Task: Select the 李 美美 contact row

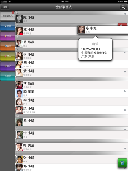Action: (71, 93)
